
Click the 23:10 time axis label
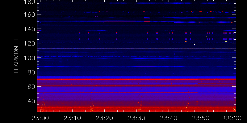coord(72,118)
